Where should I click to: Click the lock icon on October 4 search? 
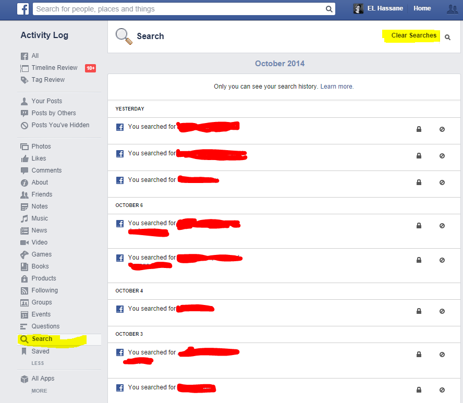pos(419,311)
